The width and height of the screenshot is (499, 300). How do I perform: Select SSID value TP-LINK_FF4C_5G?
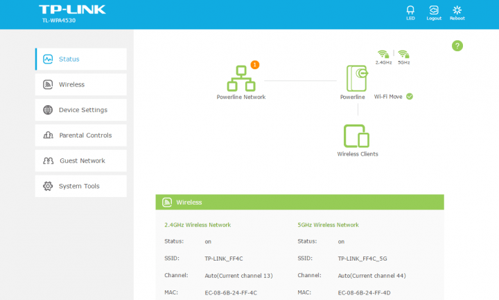(x=362, y=259)
